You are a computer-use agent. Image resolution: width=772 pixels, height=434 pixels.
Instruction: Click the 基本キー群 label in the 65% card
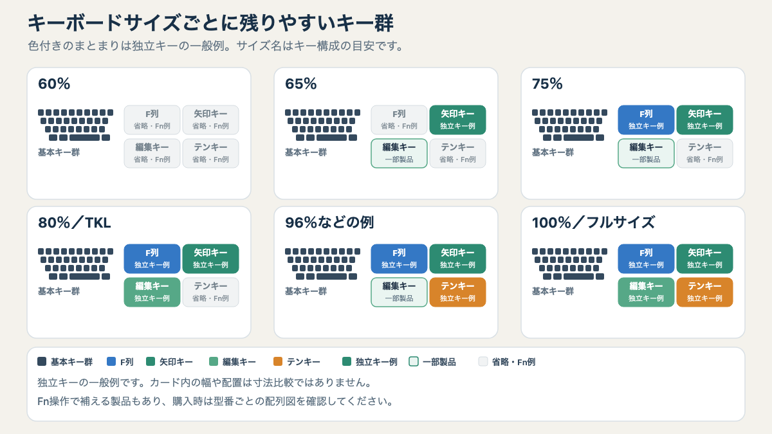tap(306, 152)
